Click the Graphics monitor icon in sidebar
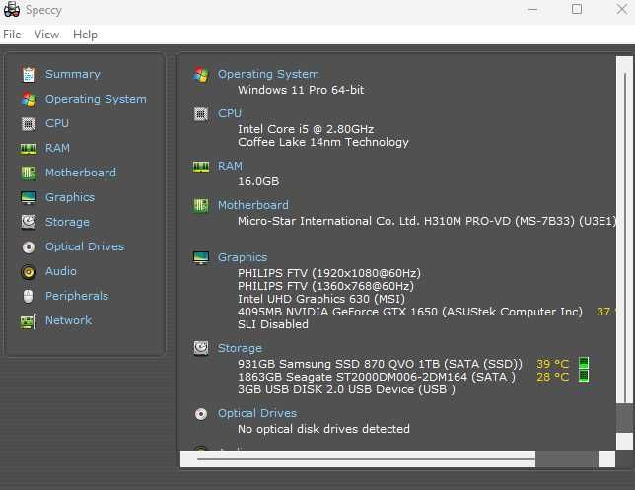Image resolution: width=635 pixels, height=490 pixels. (x=29, y=197)
